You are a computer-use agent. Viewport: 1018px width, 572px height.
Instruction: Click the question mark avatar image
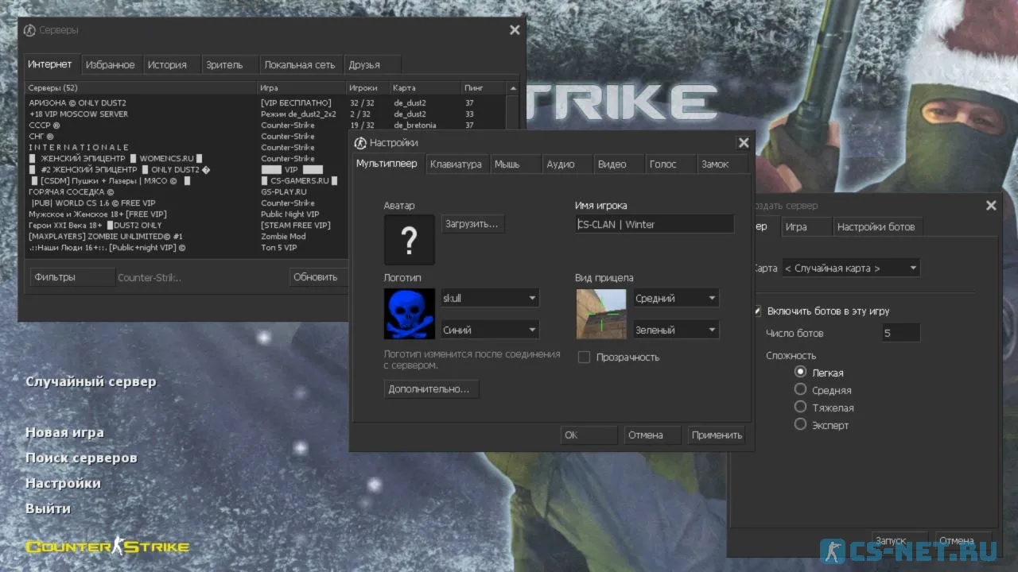coord(409,239)
